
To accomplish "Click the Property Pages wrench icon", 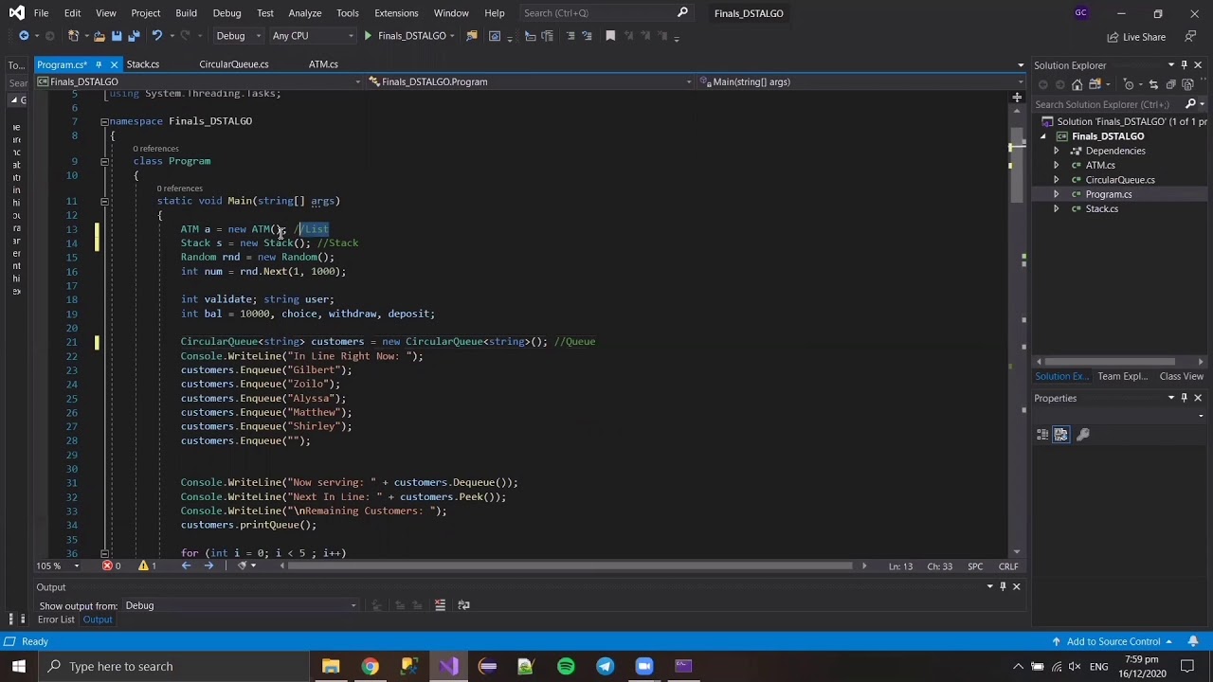I will (x=1083, y=435).
